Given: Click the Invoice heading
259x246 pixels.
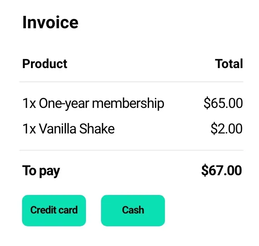Looking at the screenshot, I should pos(50,22).
